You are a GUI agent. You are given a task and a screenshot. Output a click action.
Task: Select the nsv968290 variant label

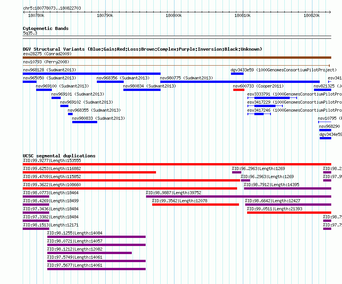click(x=329, y=126)
